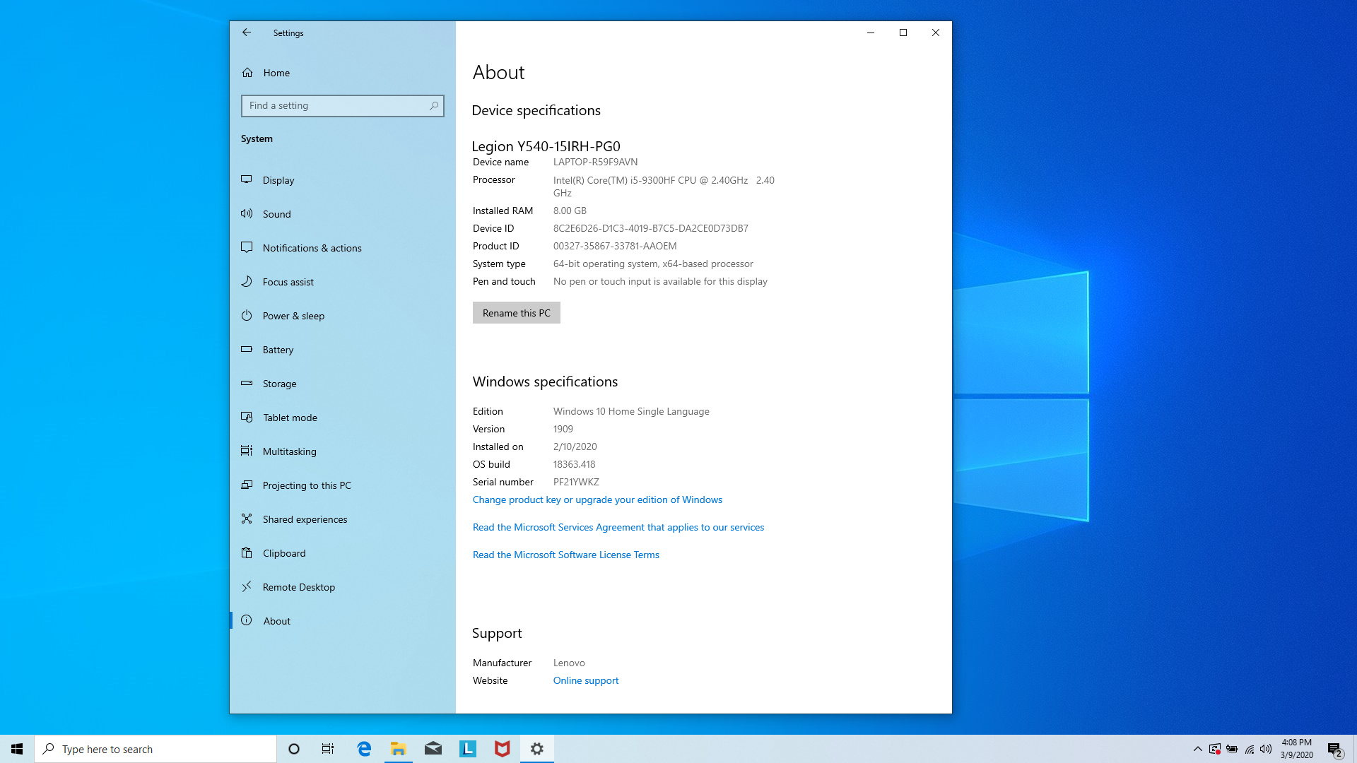
Task: Click the Type here to search box
Action: [x=155, y=749]
